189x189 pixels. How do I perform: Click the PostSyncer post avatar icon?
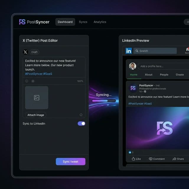pyautogui.click(x=133, y=88)
